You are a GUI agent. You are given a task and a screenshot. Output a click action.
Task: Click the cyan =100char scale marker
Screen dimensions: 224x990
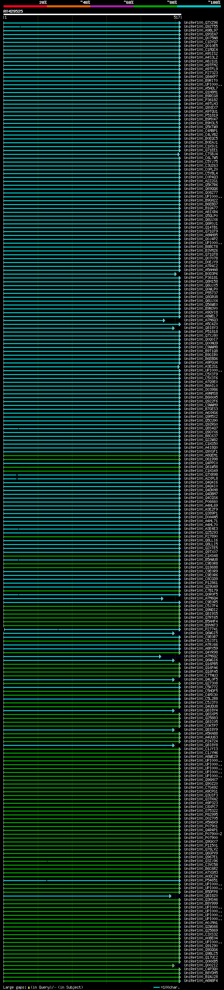(x=156, y=987)
